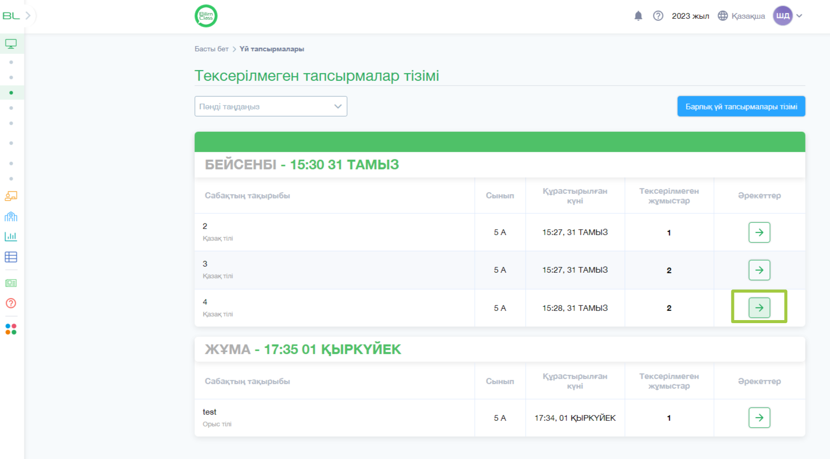Click the BilimClass round logo
The height and width of the screenshot is (459, 830).
point(206,16)
